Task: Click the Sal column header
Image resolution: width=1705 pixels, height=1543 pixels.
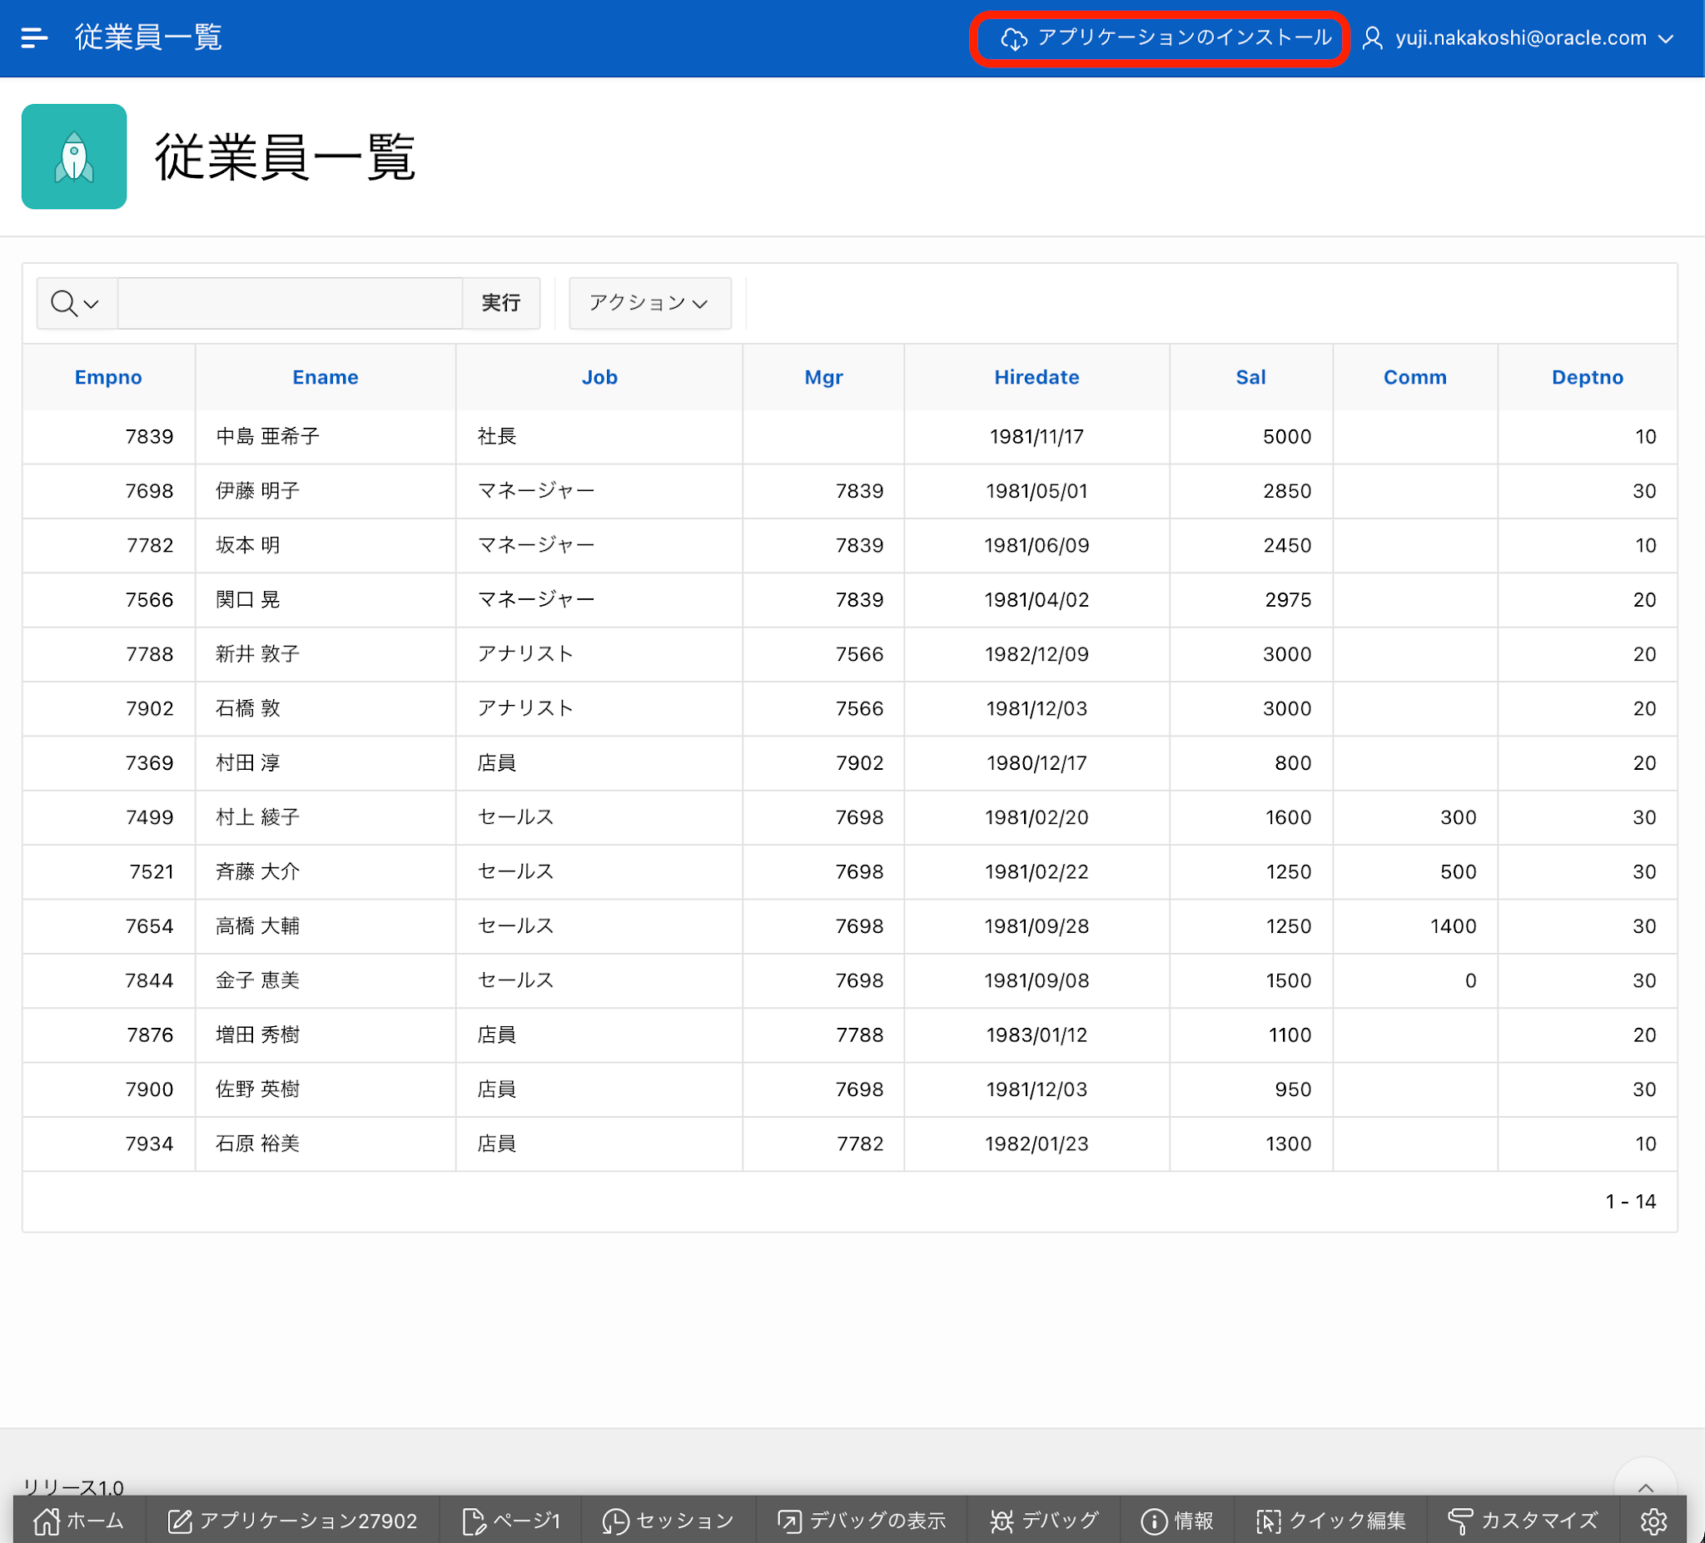Action: click(1250, 377)
